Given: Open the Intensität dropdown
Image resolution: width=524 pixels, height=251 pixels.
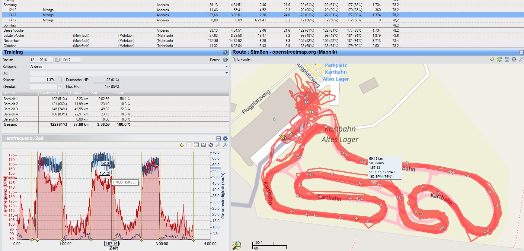Looking at the screenshot, I should click(x=60, y=86).
